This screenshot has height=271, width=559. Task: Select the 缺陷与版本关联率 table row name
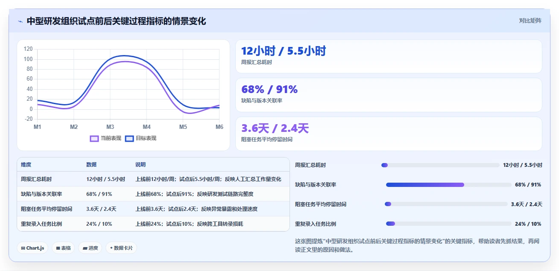41,194
